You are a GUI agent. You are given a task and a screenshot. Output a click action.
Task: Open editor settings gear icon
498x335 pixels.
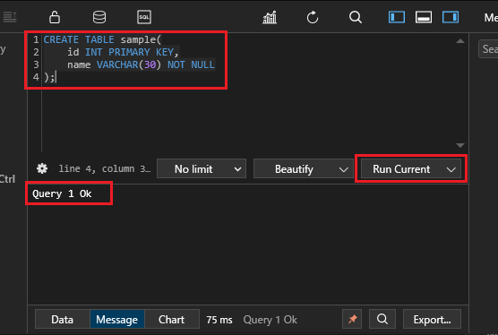[x=42, y=168]
